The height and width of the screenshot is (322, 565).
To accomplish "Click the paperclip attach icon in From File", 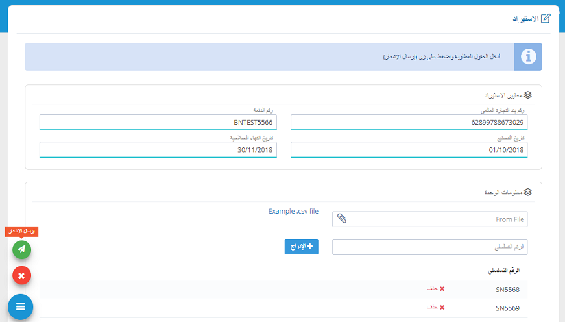I will click(x=342, y=219).
